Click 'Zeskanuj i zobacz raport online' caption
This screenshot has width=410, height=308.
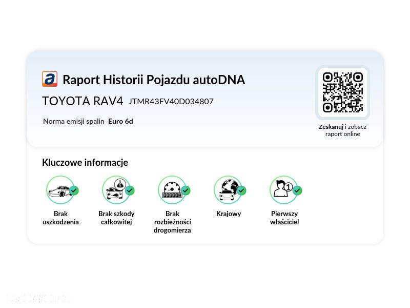[x=342, y=130]
